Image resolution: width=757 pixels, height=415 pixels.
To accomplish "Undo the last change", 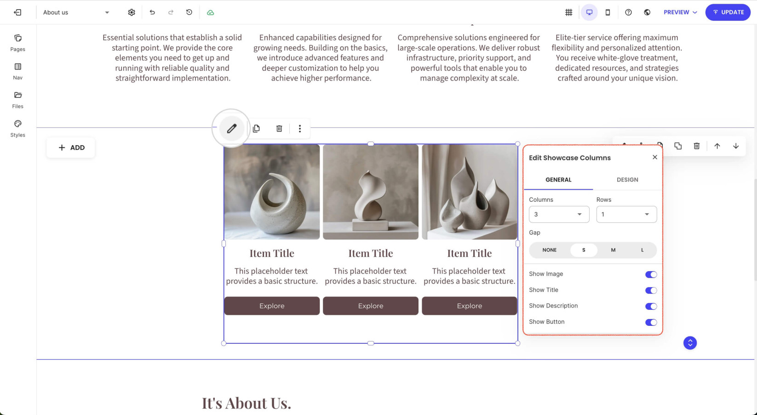I will coord(152,12).
